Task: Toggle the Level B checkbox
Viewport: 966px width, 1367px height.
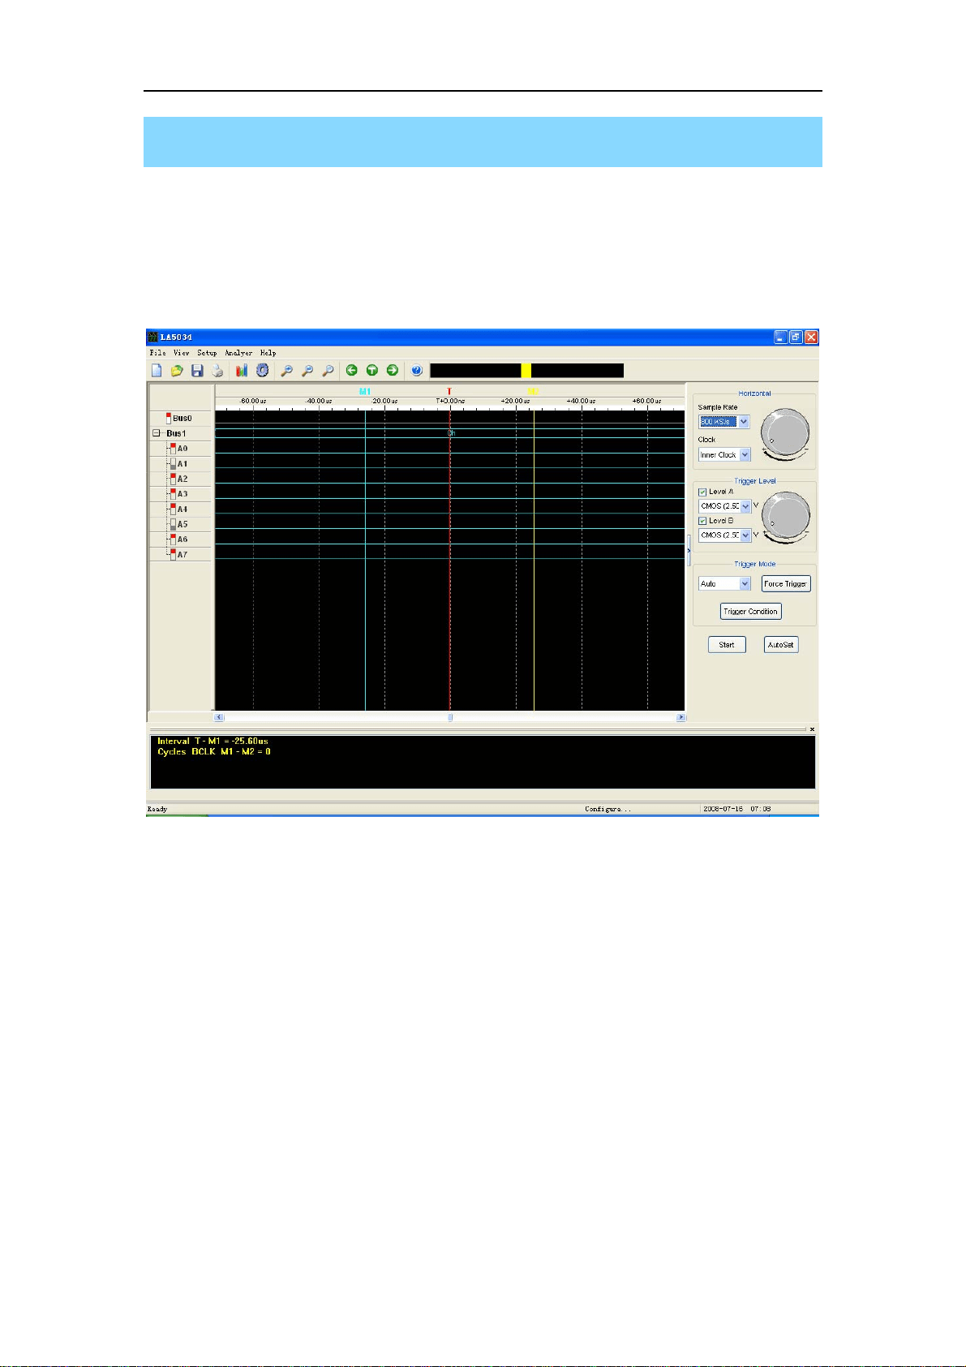Action: [x=702, y=521]
